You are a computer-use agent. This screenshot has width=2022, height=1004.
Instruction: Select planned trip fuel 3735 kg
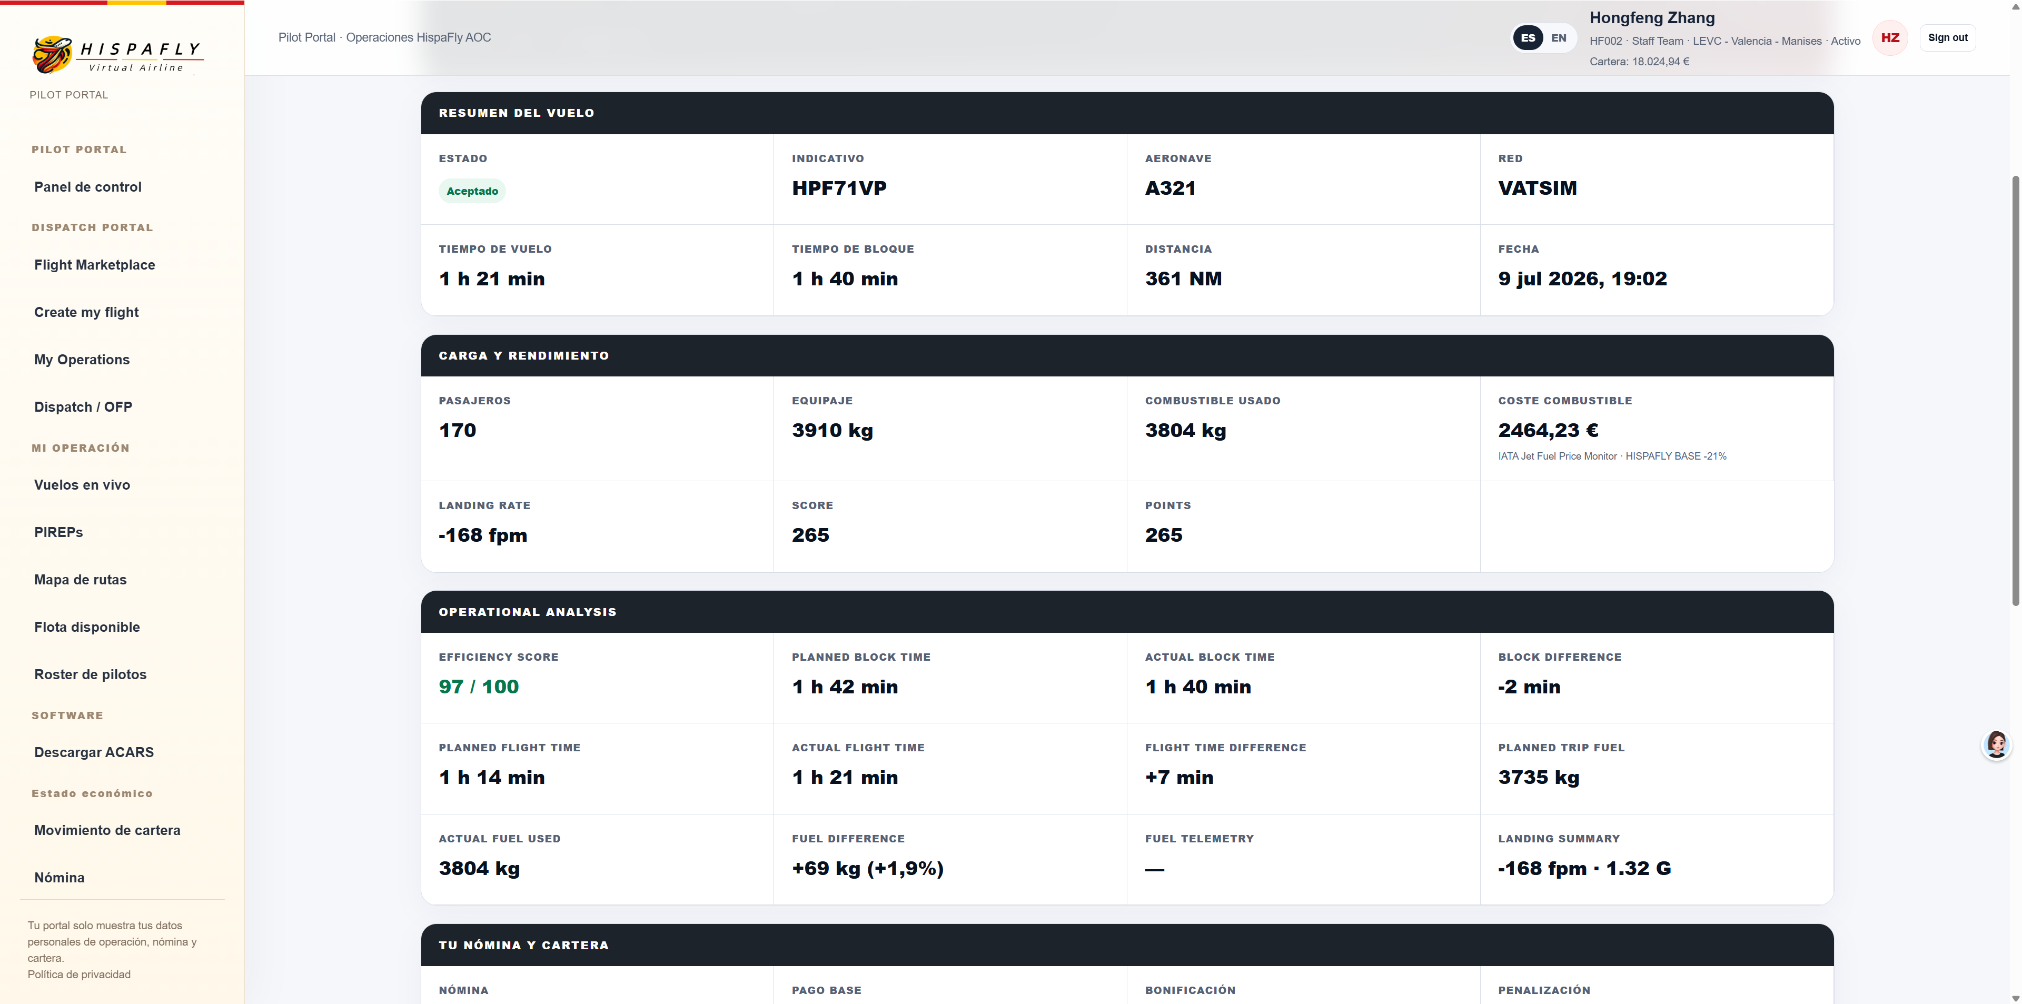pyautogui.click(x=1539, y=777)
